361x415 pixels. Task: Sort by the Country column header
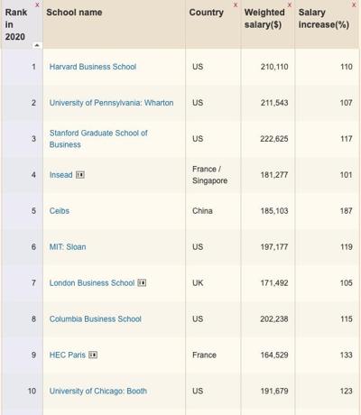207,13
